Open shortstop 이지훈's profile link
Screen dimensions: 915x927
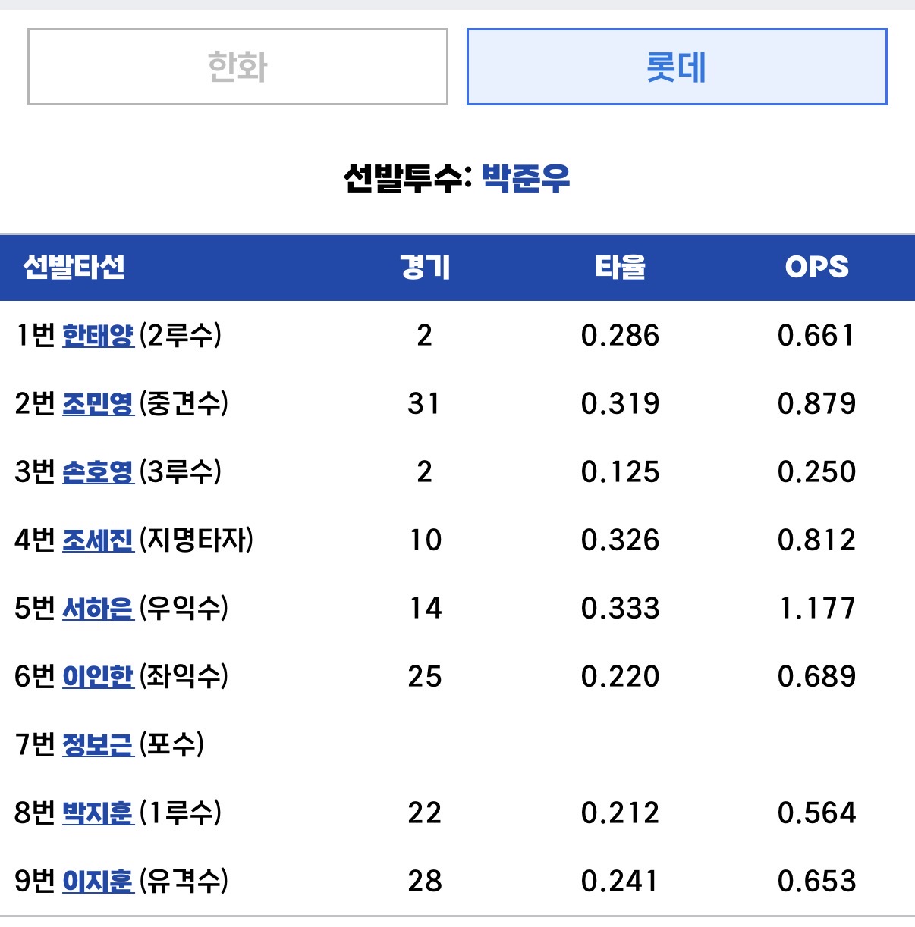98,881
